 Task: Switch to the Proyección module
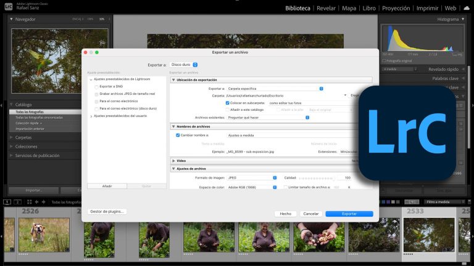pyautogui.click(x=396, y=9)
